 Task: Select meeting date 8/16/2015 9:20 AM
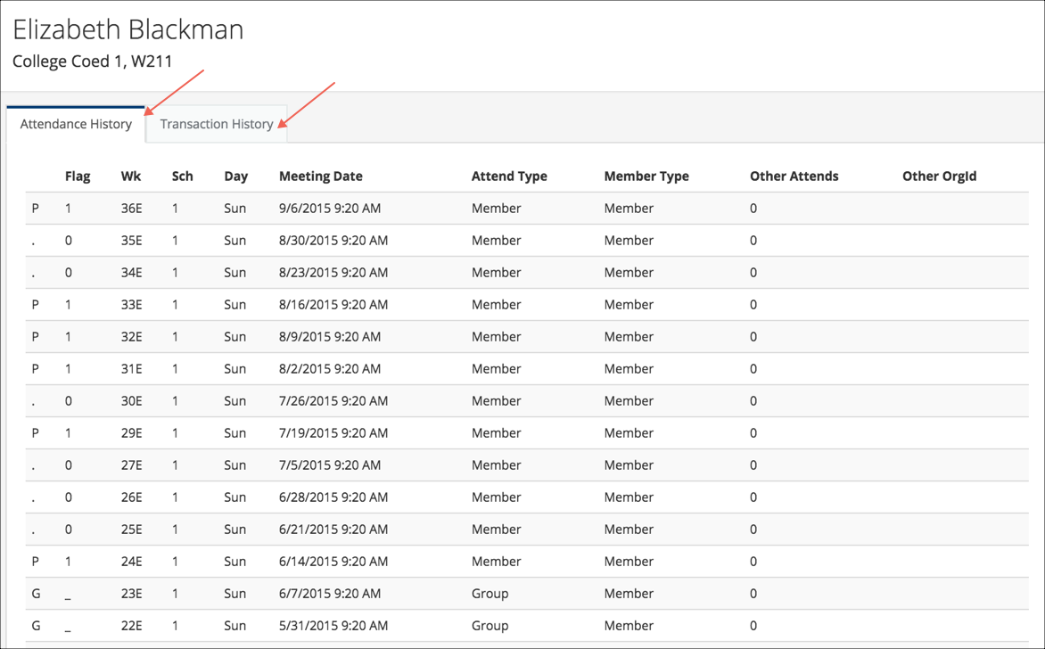pyautogui.click(x=333, y=305)
